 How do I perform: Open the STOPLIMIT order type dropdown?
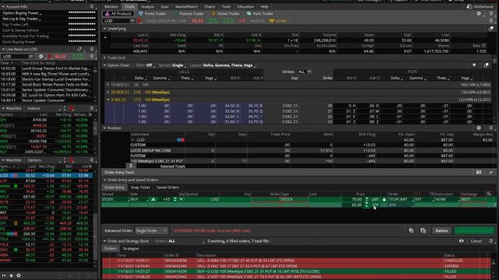tap(401, 199)
